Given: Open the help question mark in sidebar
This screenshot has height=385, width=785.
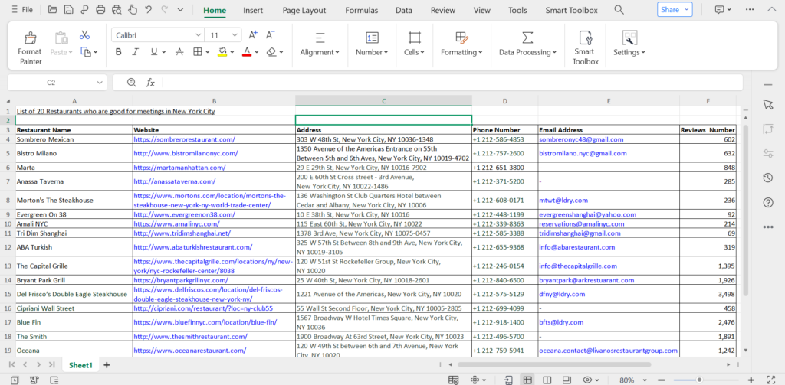Looking at the screenshot, I should (x=768, y=203).
